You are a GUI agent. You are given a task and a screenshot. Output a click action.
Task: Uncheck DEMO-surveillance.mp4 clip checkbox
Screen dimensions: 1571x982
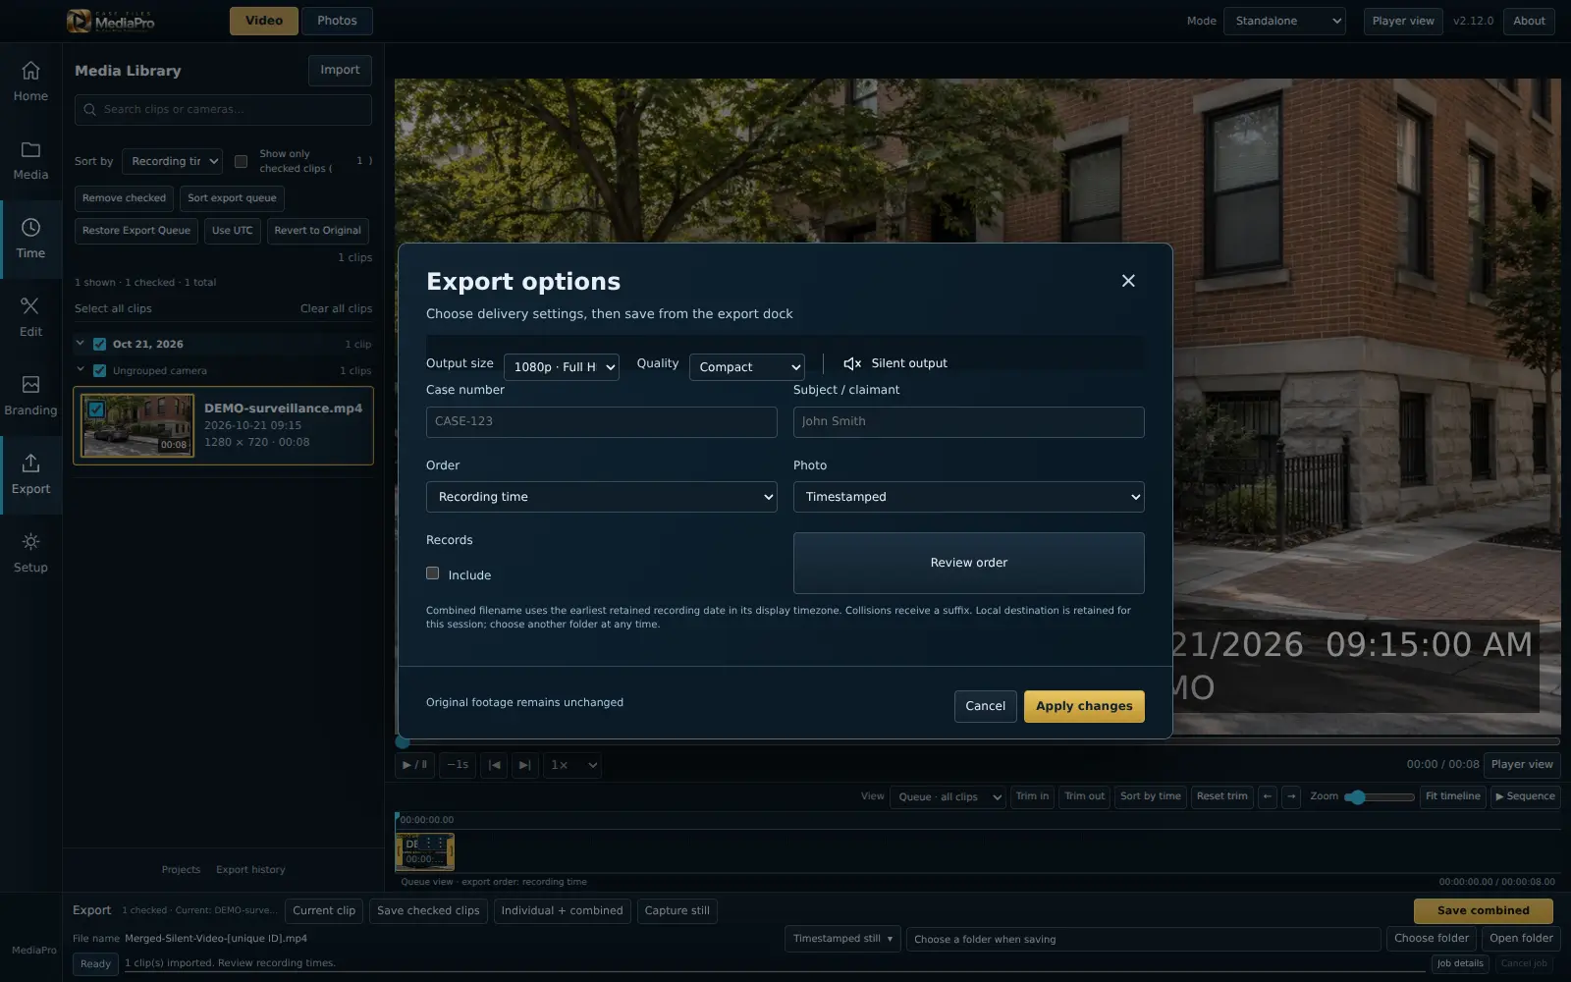tap(96, 409)
